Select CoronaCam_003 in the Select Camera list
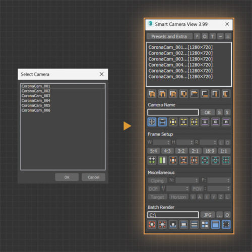Screen dimensions: 252x252 pyautogui.click(x=36, y=96)
